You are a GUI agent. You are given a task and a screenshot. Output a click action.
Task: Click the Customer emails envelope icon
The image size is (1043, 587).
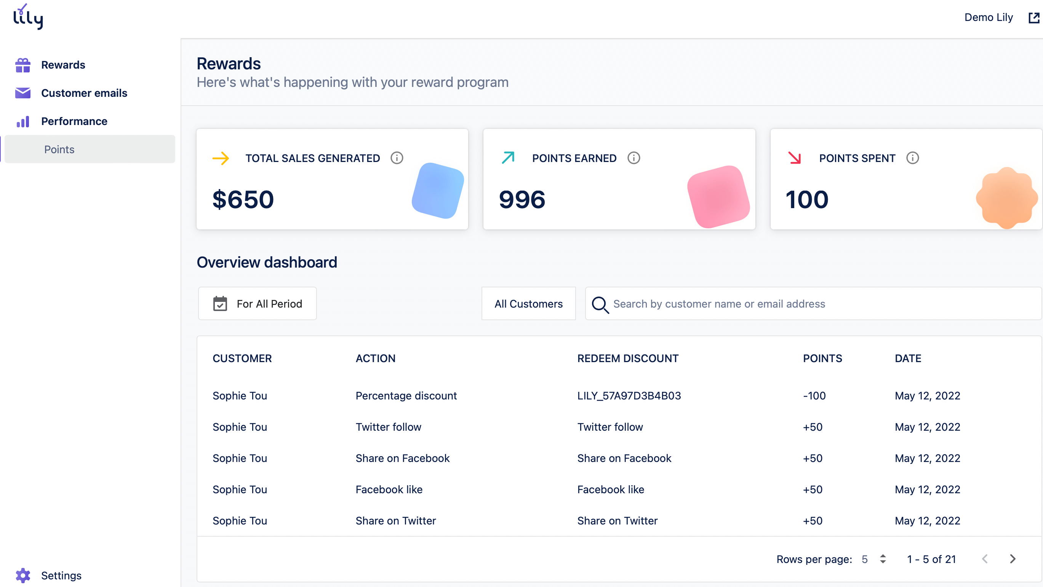[23, 93]
